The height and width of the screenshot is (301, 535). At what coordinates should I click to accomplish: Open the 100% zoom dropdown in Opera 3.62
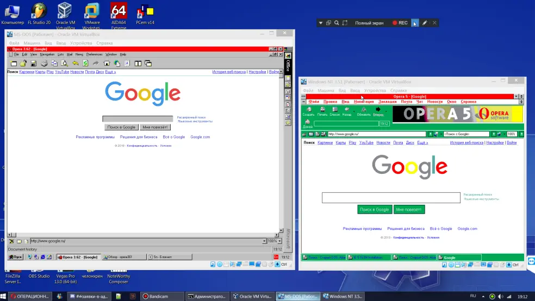coord(279,241)
